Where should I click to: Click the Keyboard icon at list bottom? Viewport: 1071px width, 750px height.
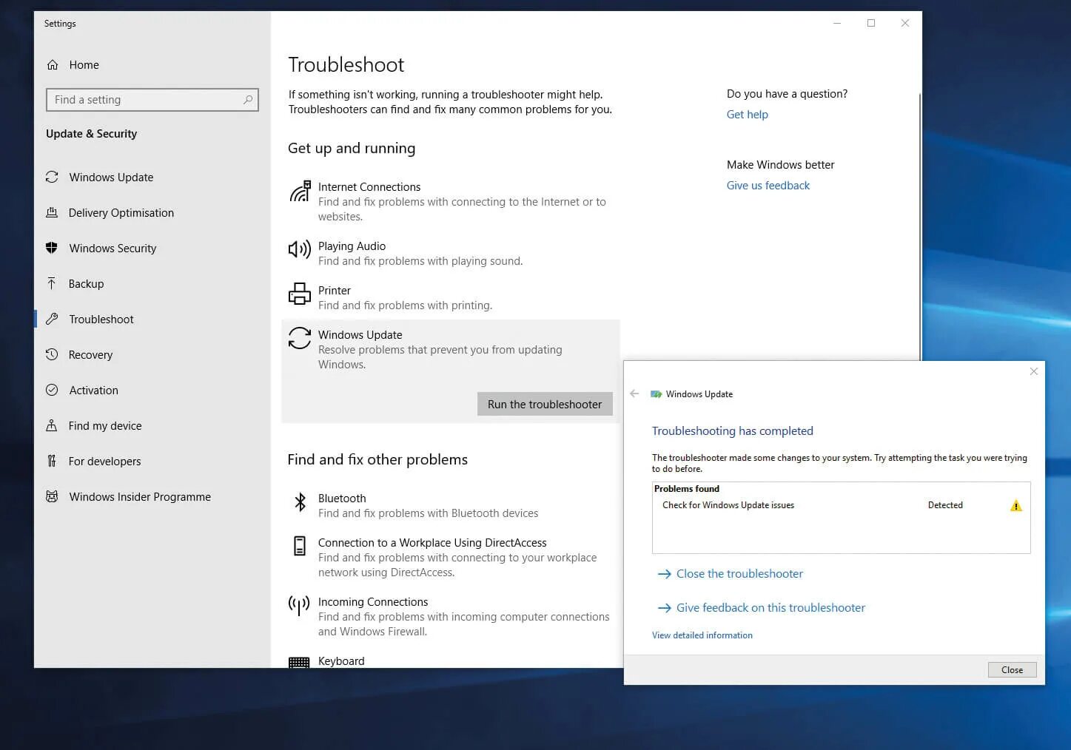coord(300,663)
